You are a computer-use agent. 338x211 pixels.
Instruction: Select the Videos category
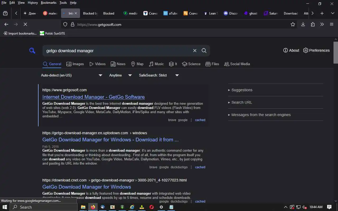pyautogui.click(x=97, y=64)
